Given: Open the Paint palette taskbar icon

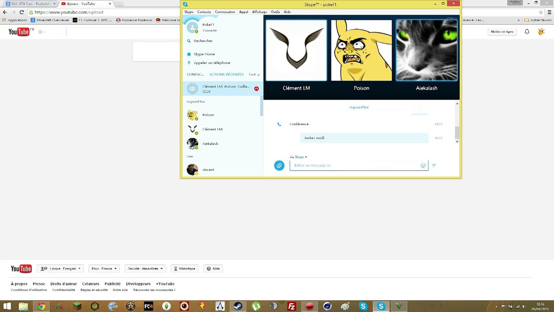Looking at the screenshot, I should [x=345, y=306].
